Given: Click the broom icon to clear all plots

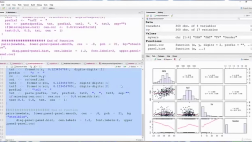Looking at the screenshot, I should click(x=180, y=60).
